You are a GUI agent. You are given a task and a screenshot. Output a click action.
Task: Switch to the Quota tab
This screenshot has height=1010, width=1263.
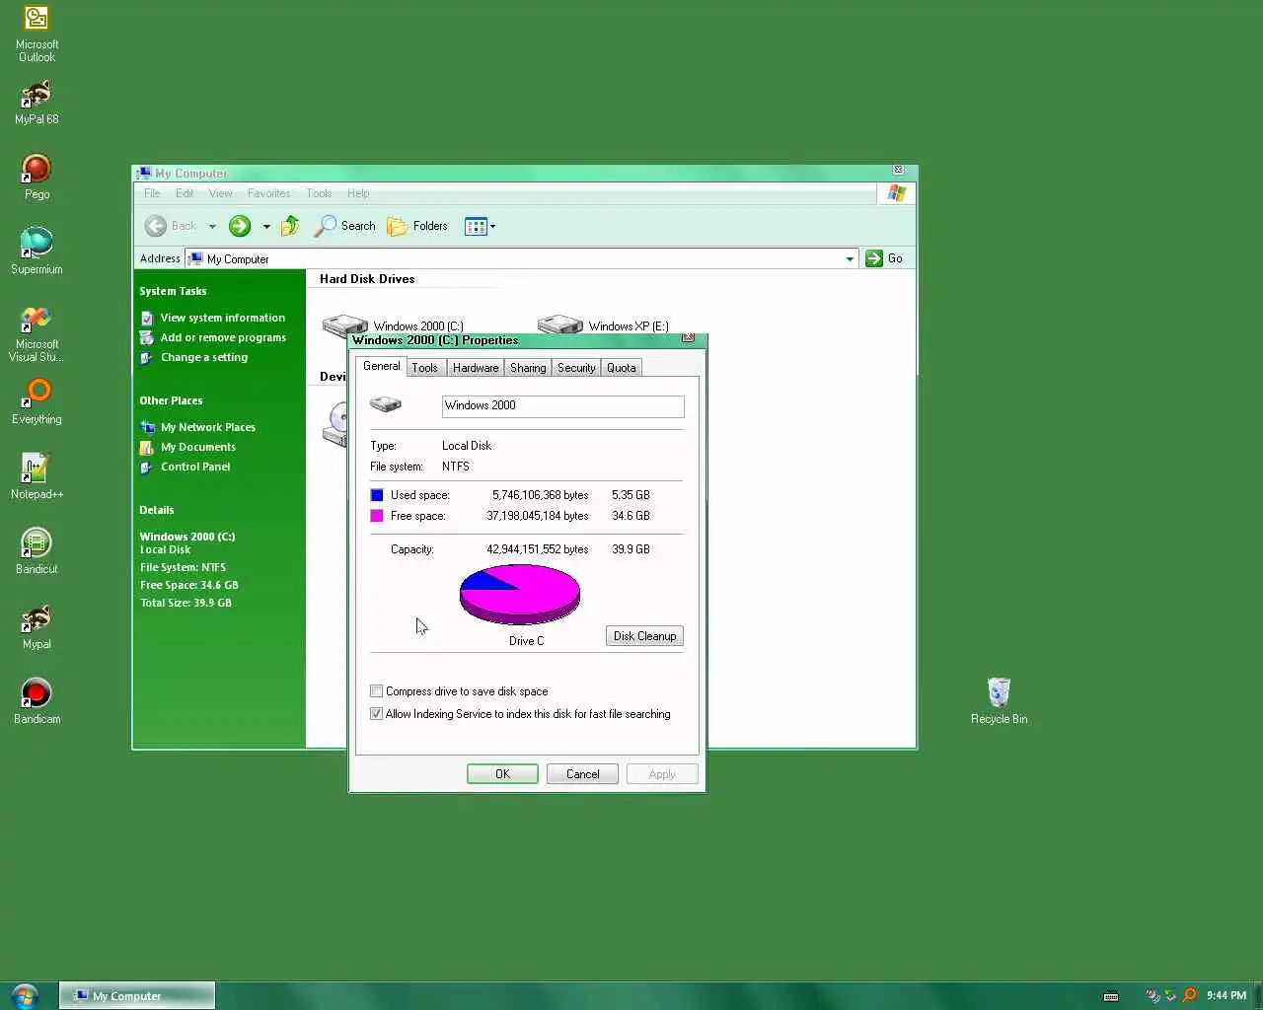coord(622,368)
